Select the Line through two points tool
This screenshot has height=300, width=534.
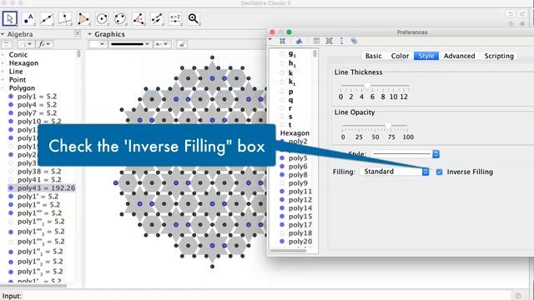coord(47,18)
